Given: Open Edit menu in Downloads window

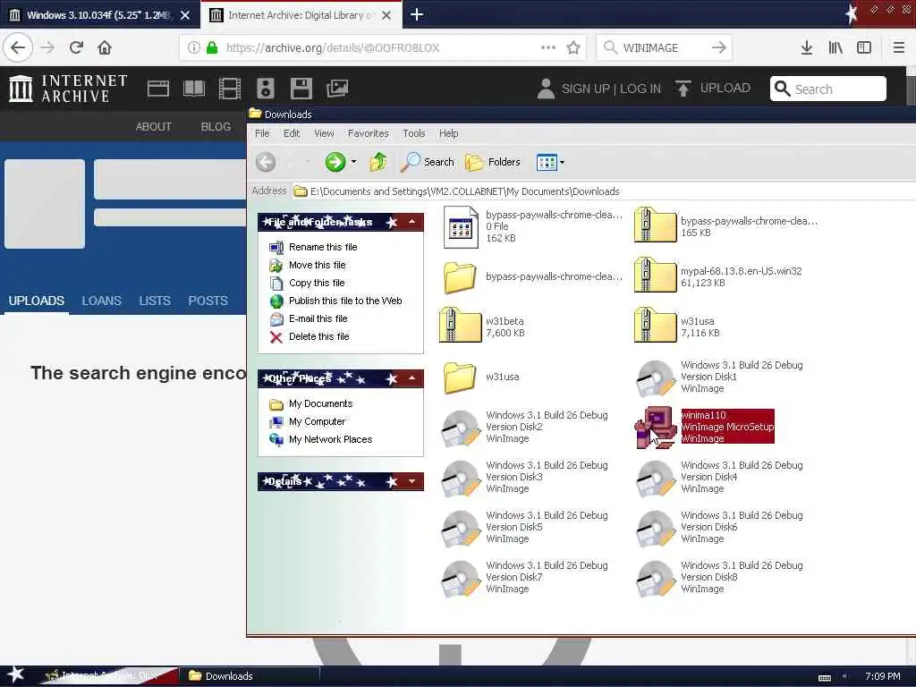Looking at the screenshot, I should tap(292, 134).
